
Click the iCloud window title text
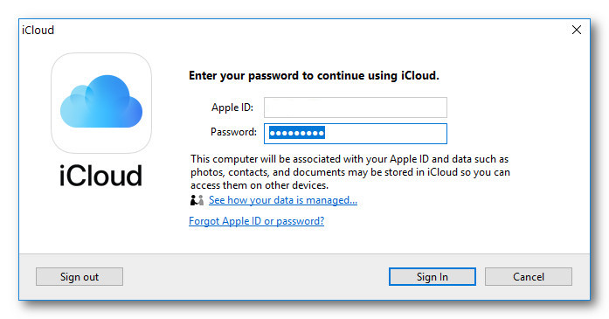38,30
